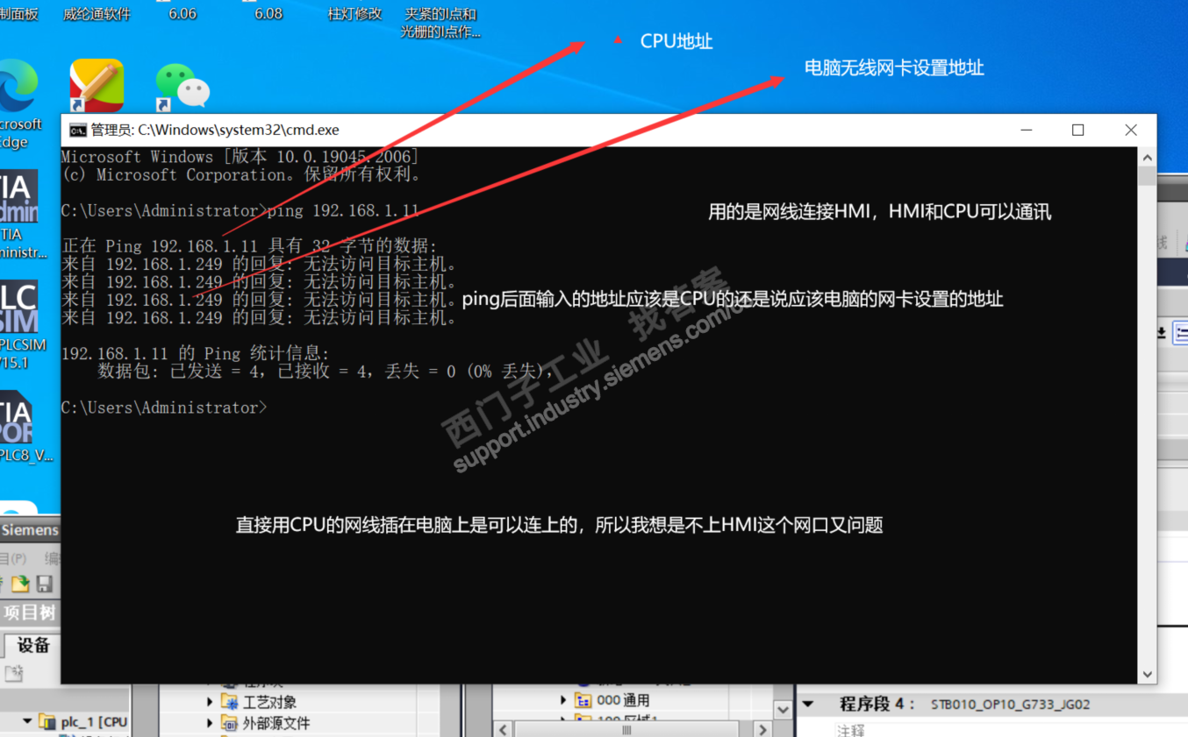The width and height of the screenshot is (1188, 737).
Task: Select the 威纶通软件 desktop label
Action: pyautogui.click(x=97, y=14)
